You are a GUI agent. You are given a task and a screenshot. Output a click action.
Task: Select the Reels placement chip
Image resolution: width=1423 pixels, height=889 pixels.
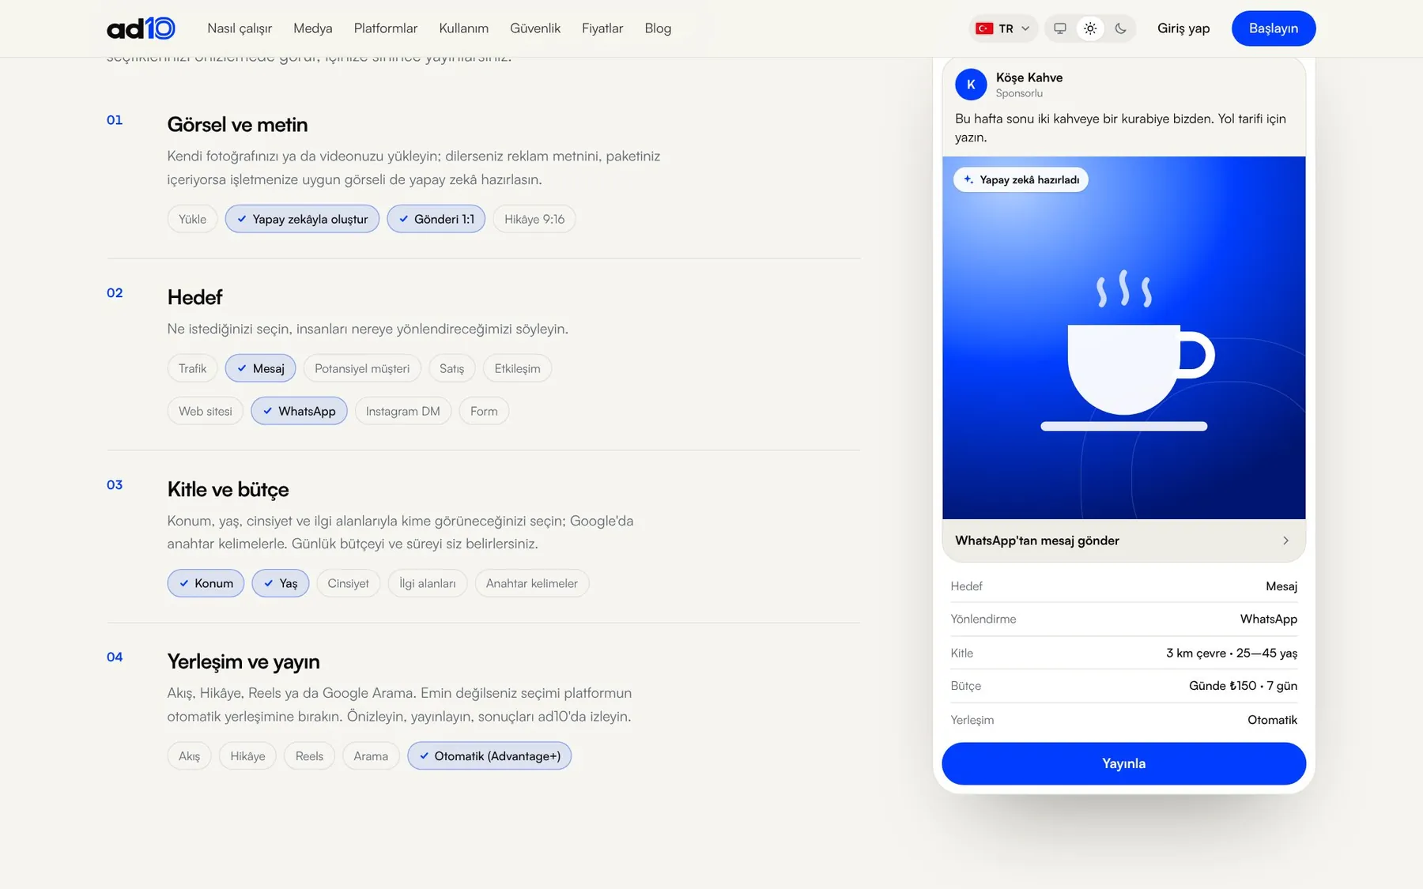click(x=309, y=756)
